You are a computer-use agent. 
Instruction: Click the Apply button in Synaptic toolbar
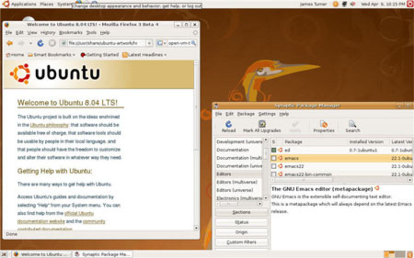[x=295, y=127]
